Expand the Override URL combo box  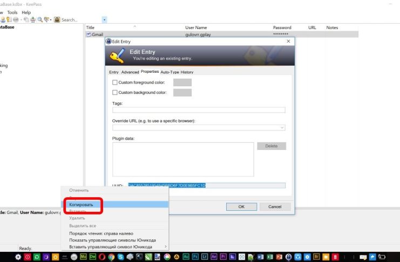(x=282, y=127)
